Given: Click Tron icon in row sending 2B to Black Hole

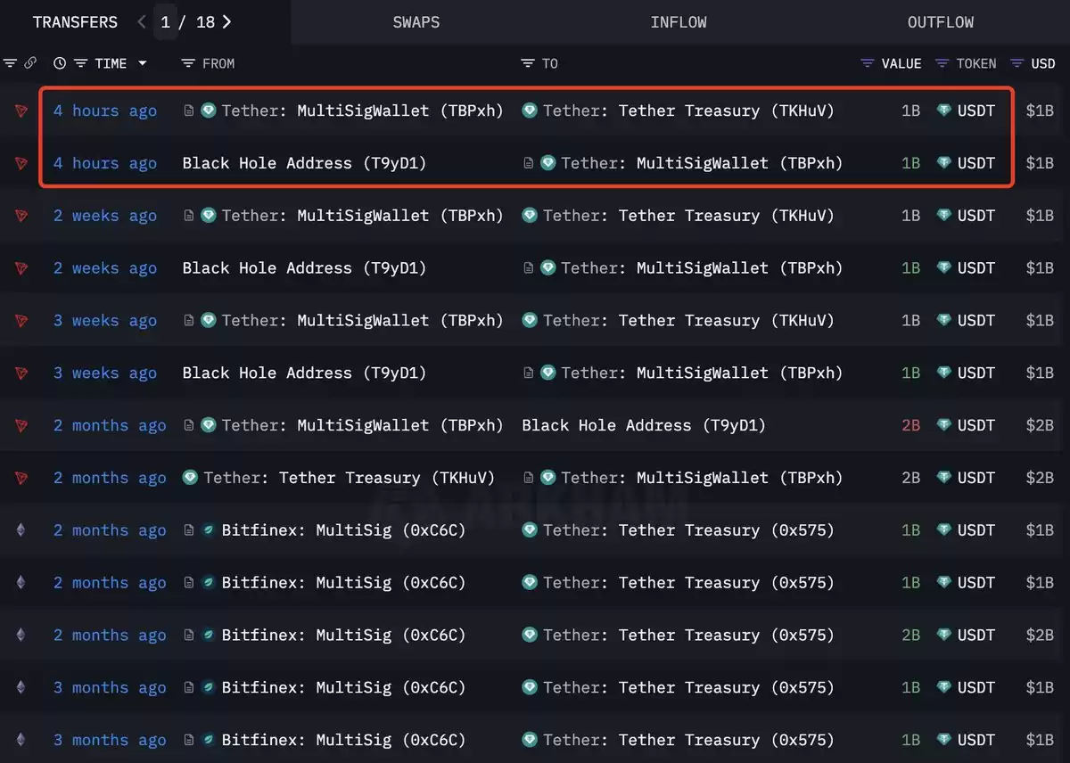Looking at the screenshot, I should coord(21,426).
